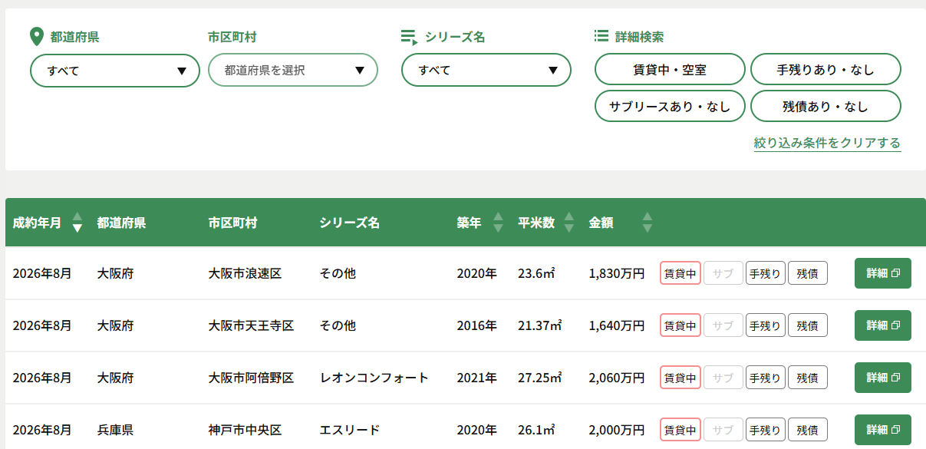Click the map pin icon beside 都道府県
The width and height of the screenshot is (926, 449).
[36, 37]
